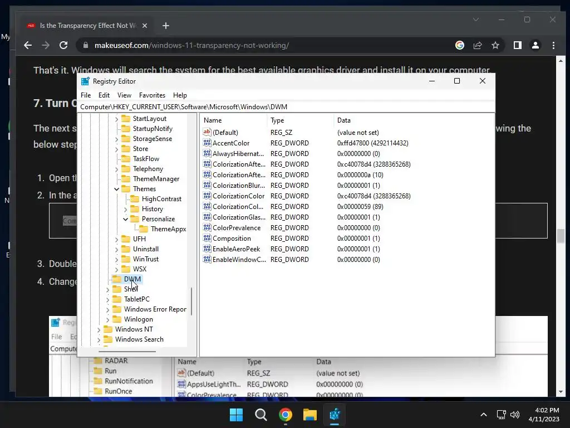The width and height of the screenshot is (570, 428).
Task: Open the Favorites menu
Action: coord(152,95)
